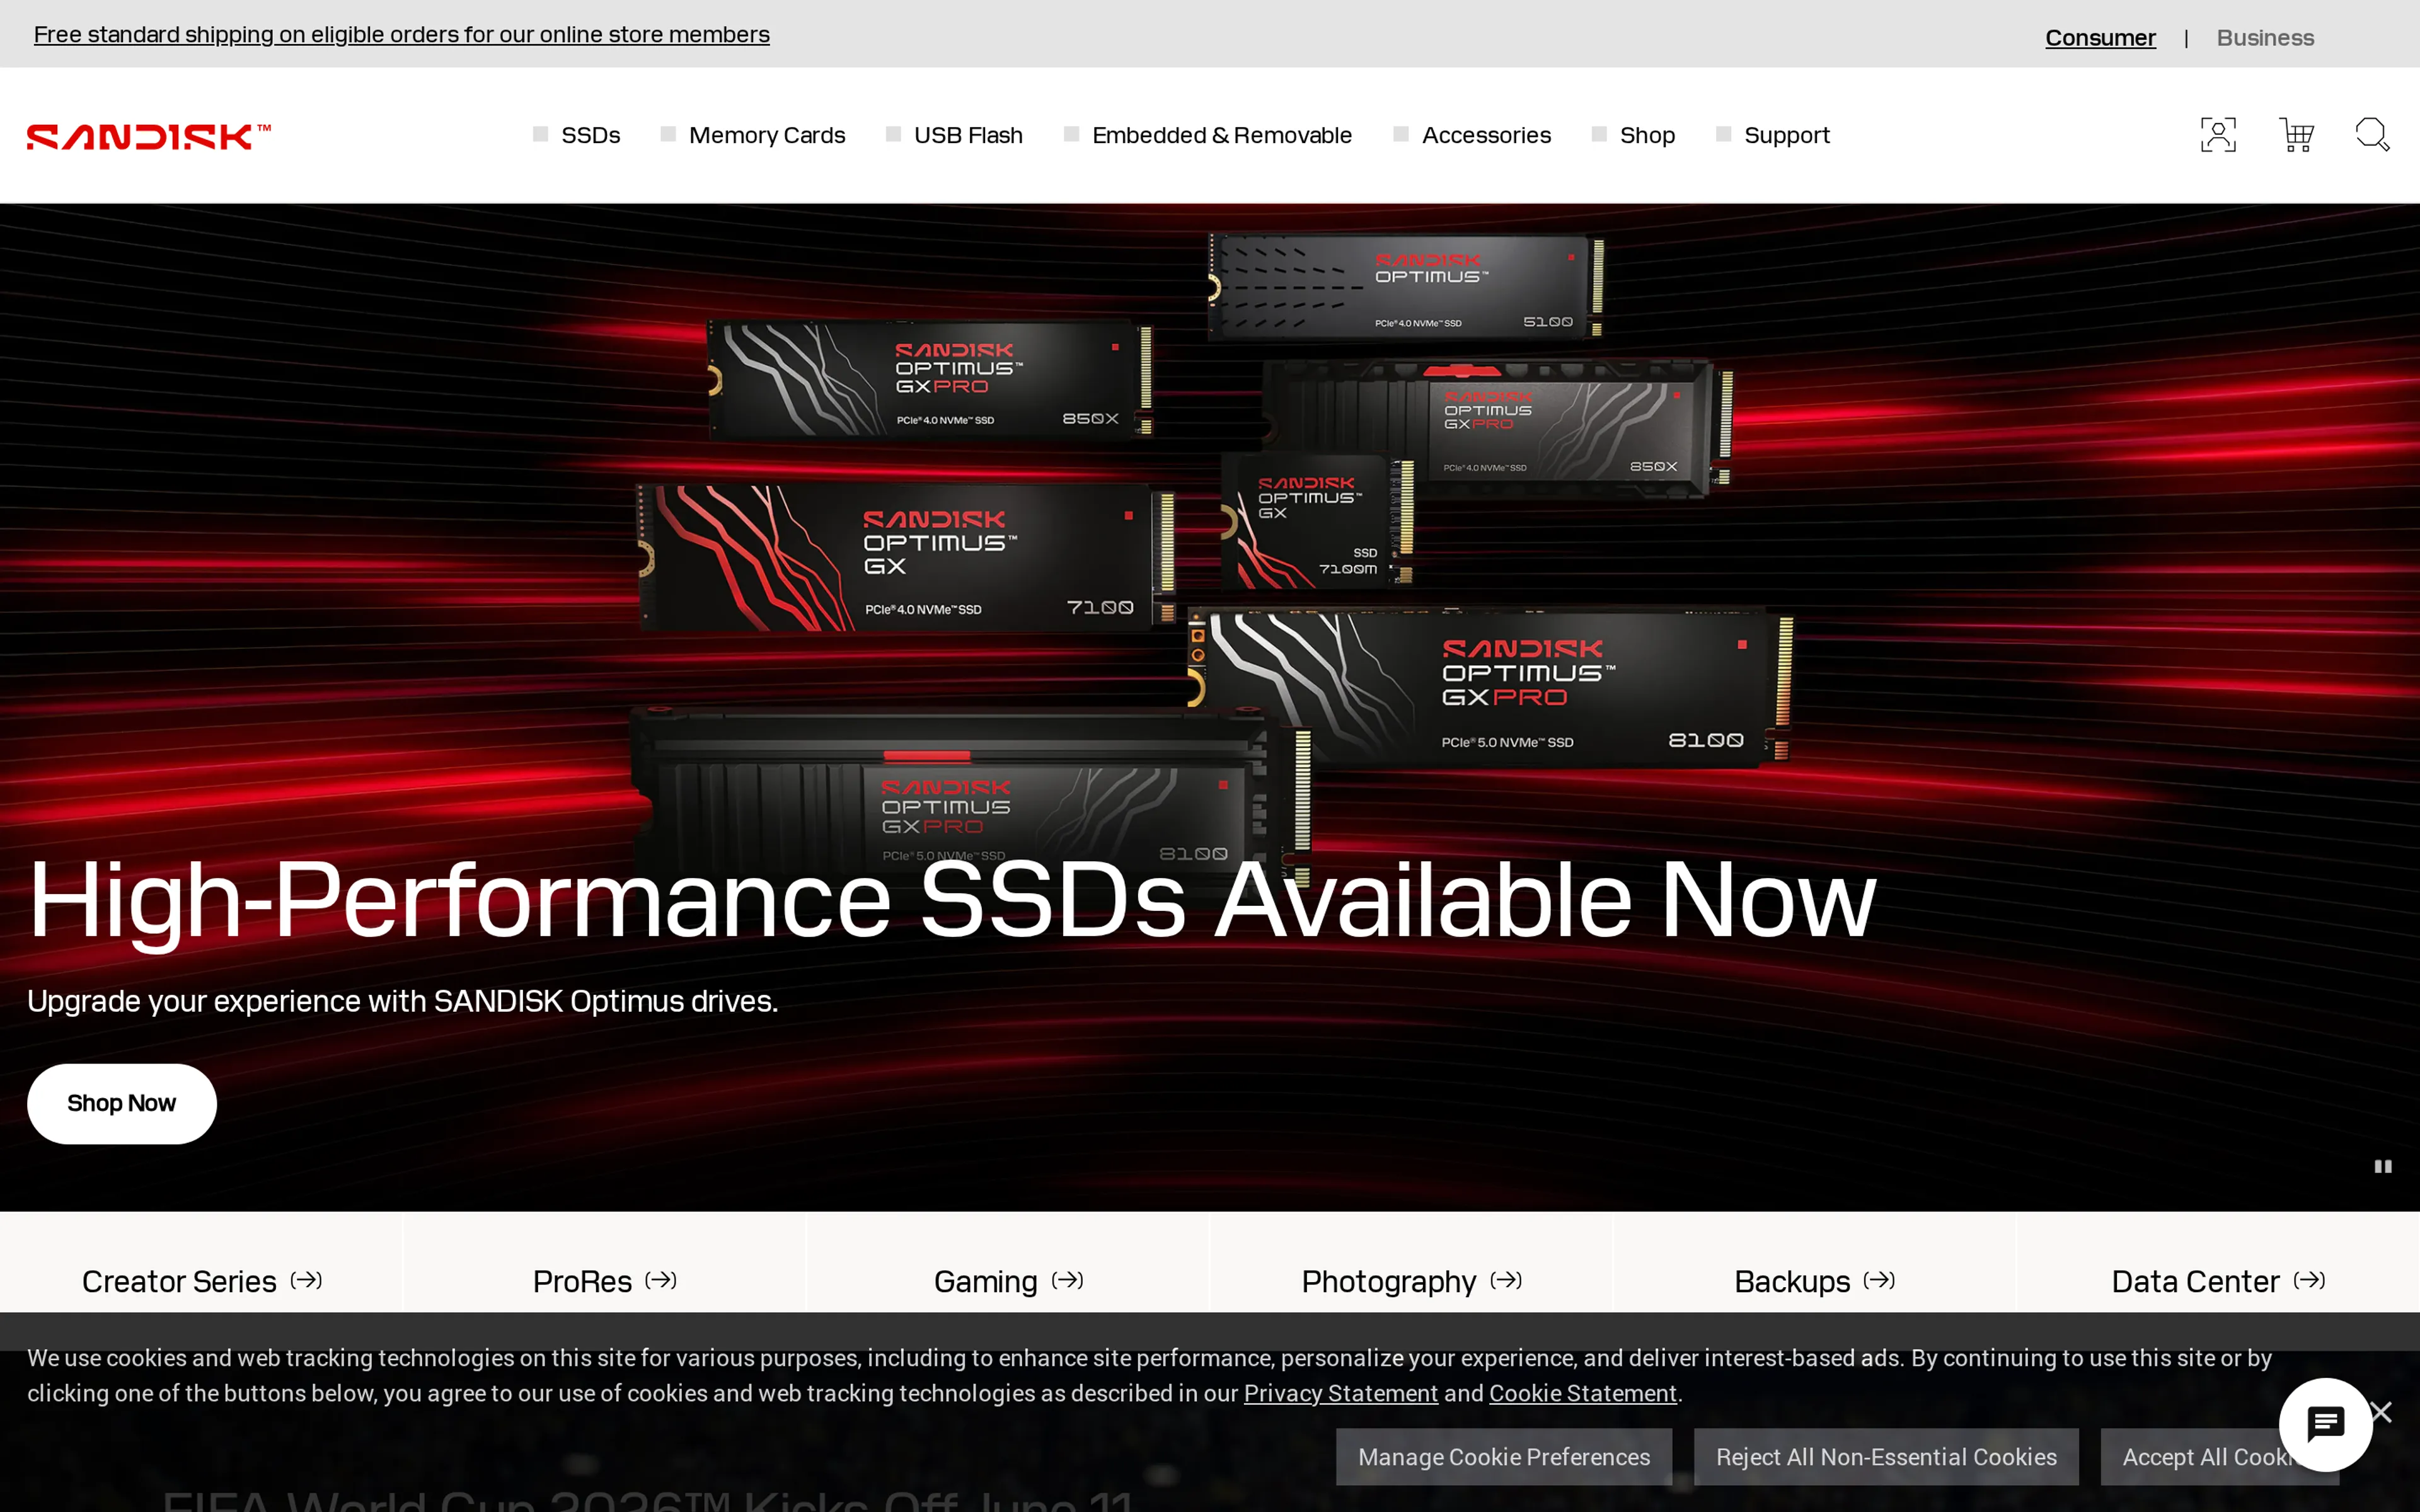2420x1512 pixels.
Task: Open the search magnifier icon
Action: pyautogui.click(x=2372, y=135)
